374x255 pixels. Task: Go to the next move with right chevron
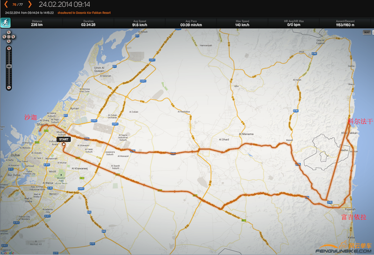[30, 4]
